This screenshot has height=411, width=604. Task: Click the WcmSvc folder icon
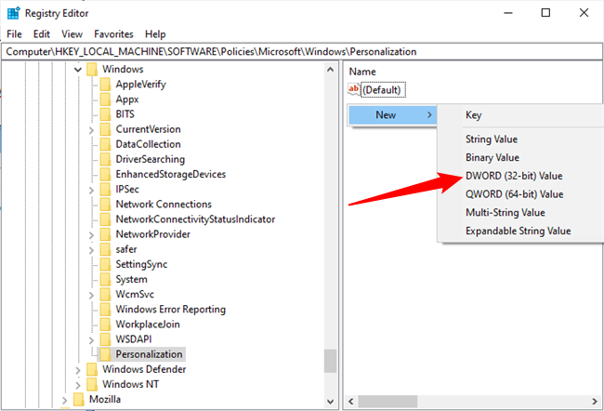105,295
